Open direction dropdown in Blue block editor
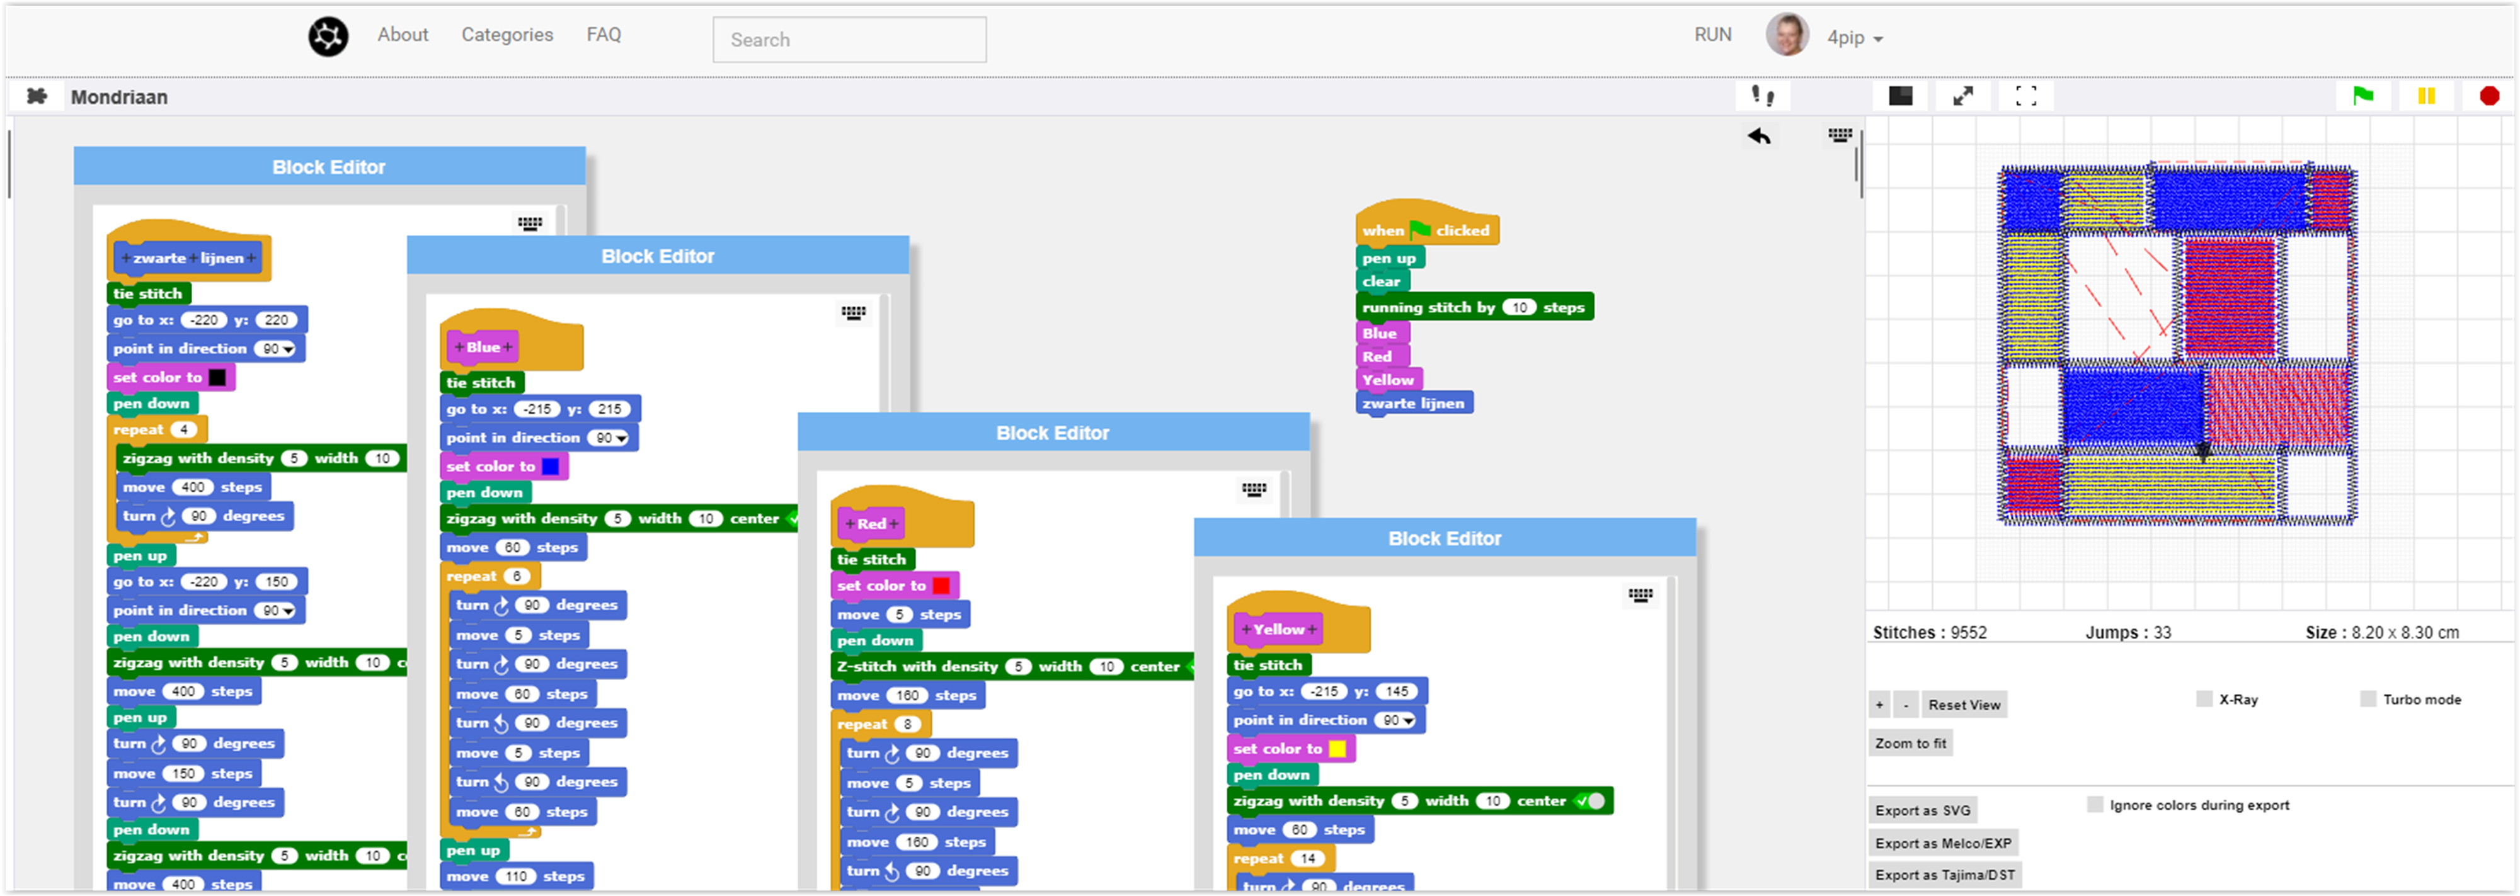 [621, 438]
